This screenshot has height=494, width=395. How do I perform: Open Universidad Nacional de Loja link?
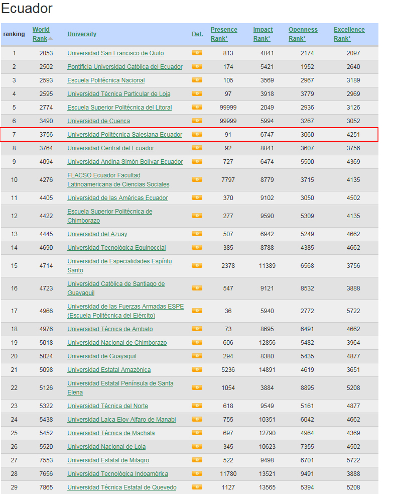click(106, 446)
